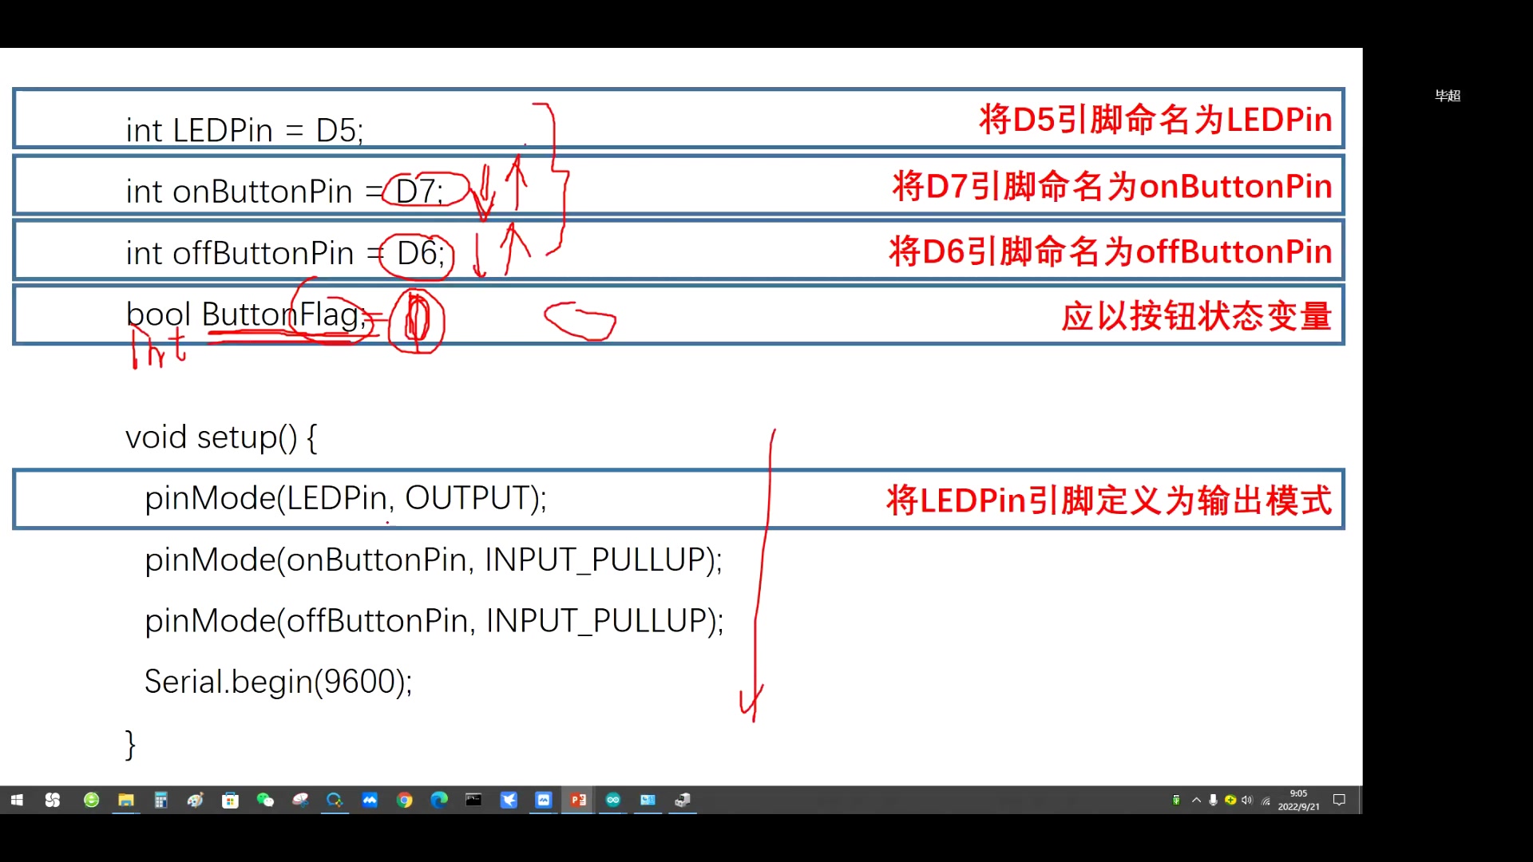
Task: Click the microphone tray icon
Action: (1213, 800)
